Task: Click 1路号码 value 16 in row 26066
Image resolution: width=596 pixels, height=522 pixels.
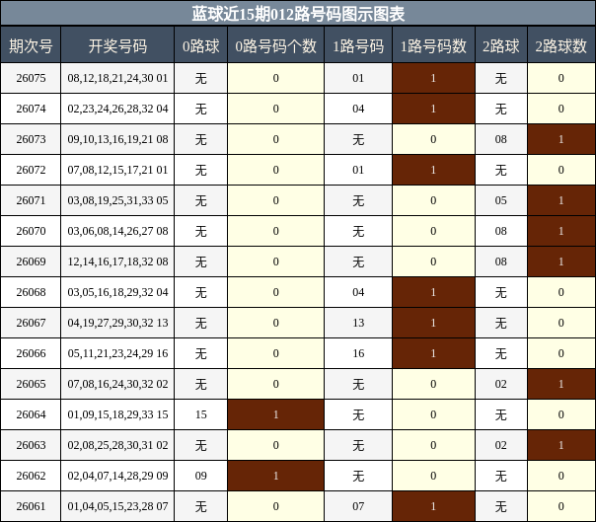Action: click(x=358, y=353)
